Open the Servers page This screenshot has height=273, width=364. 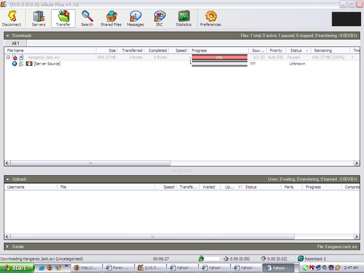tap(38, 18)
